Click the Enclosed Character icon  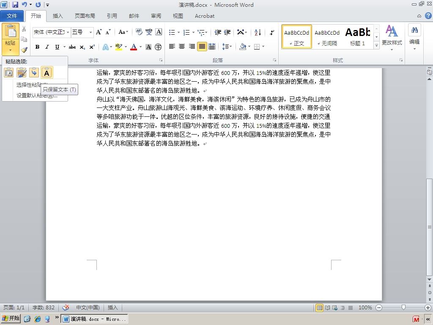click(x=158, y=47)
